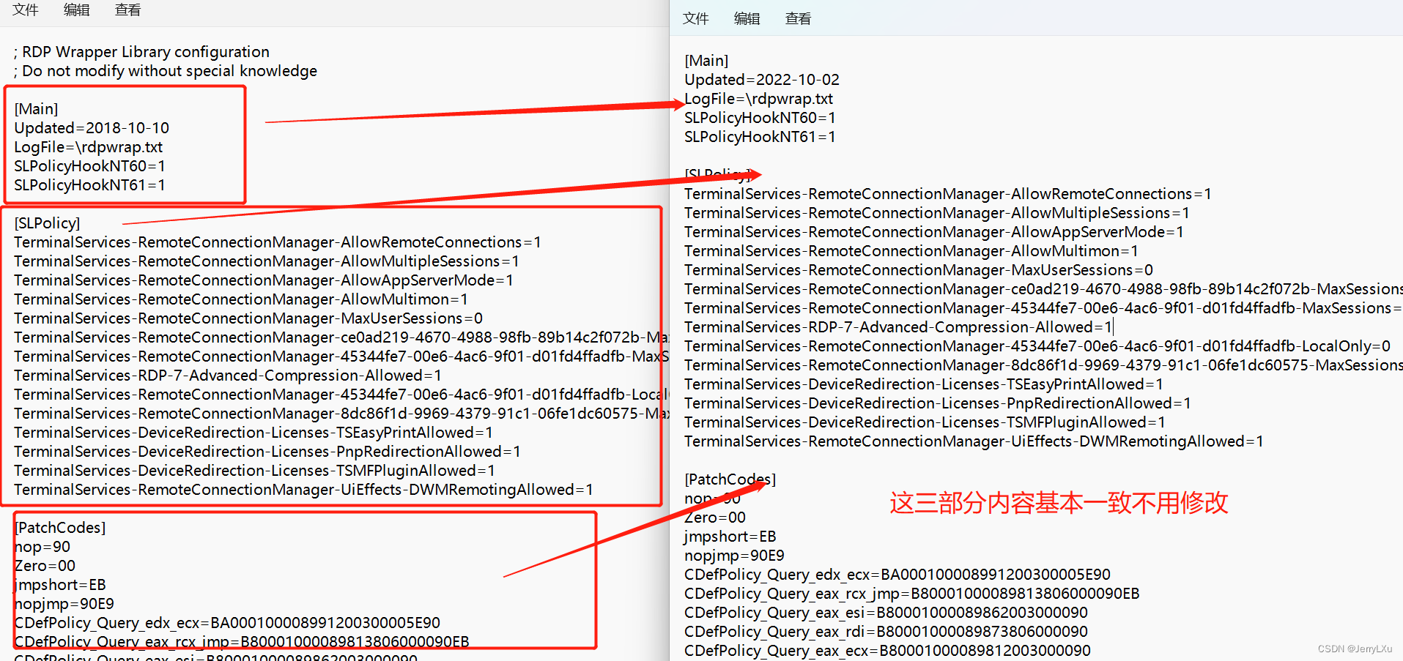Click the ce0ad219-4670-4988 line in the left window
Image resolution: width=1403 pixels, height=661 pixels.
[x=341, y=337]
